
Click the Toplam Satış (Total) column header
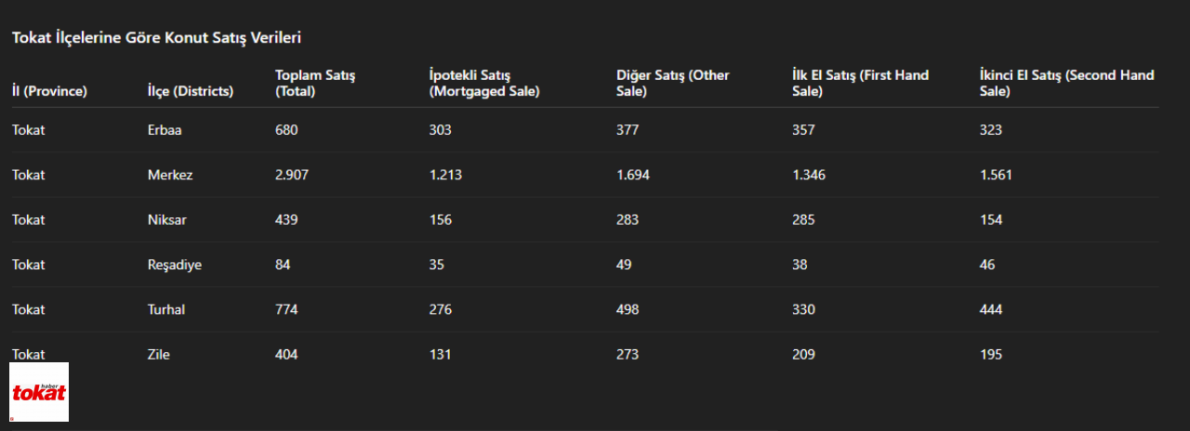tap(315, 84)
